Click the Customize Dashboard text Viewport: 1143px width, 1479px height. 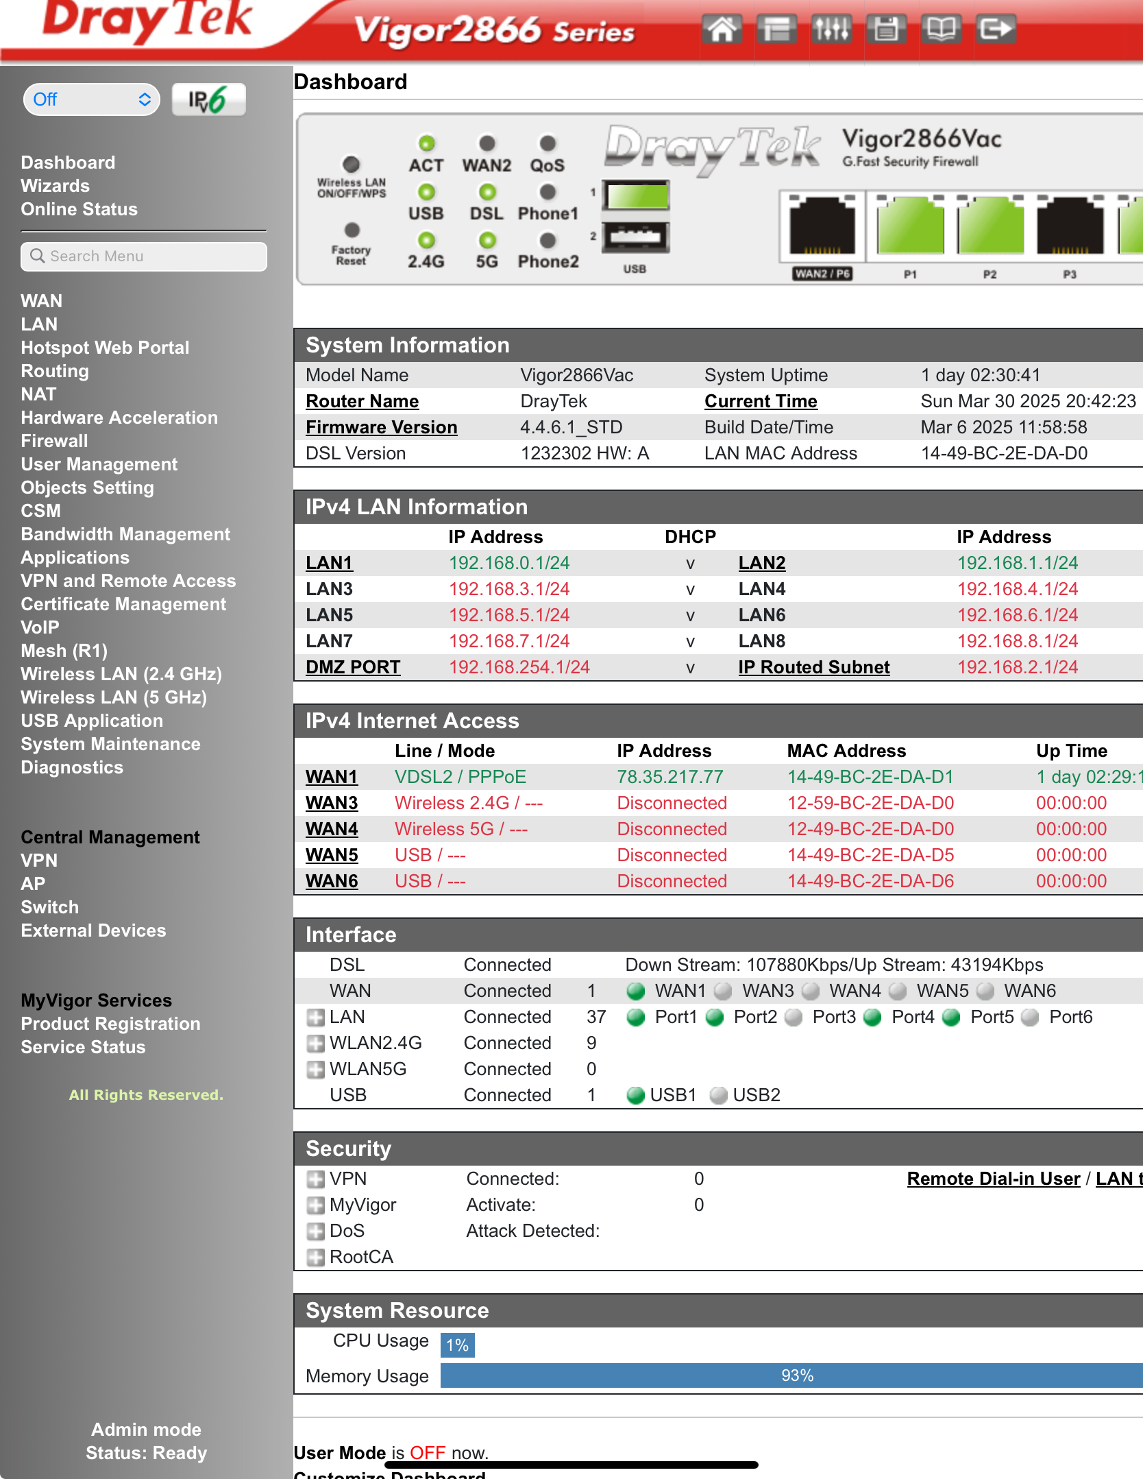(x=389, y=1474)
